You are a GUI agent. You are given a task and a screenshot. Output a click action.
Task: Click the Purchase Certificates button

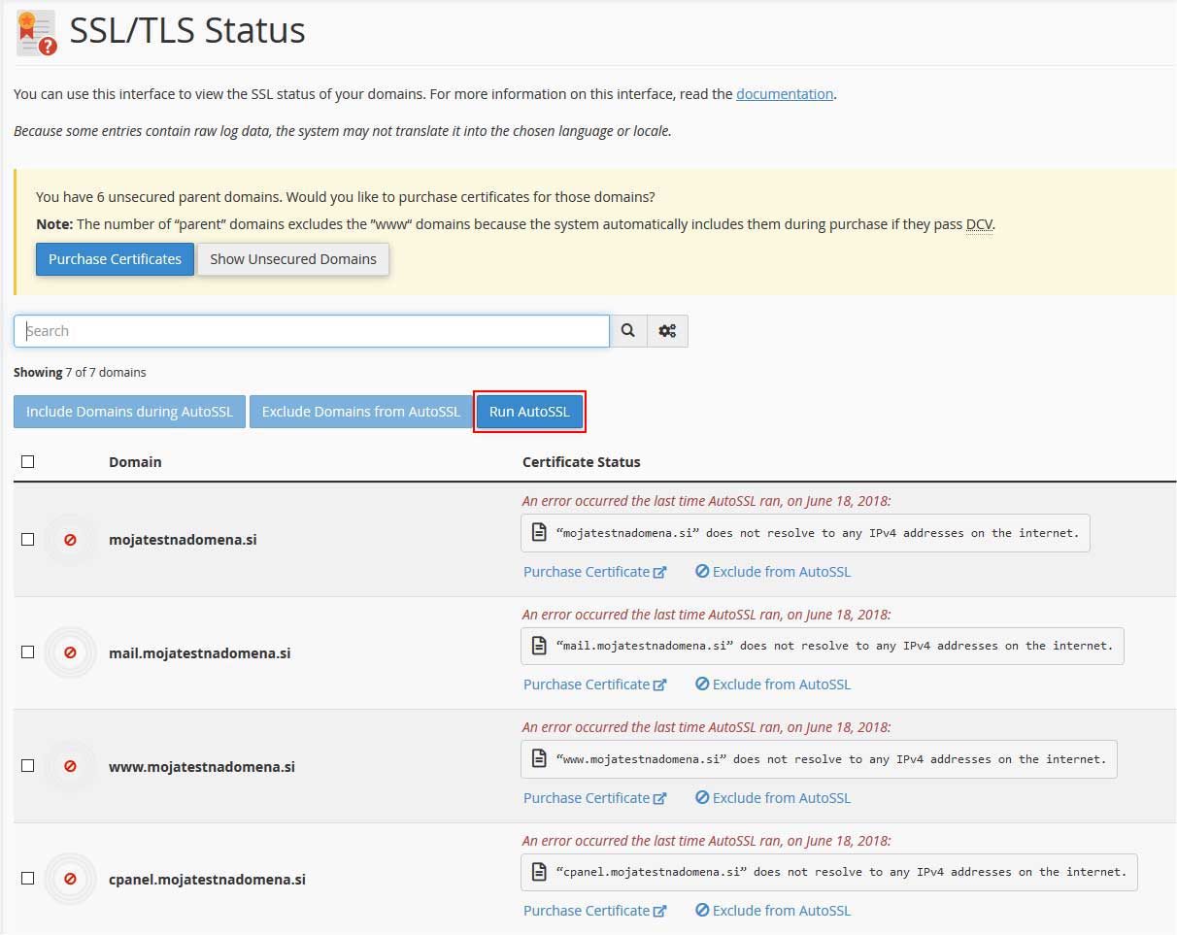click(x=115, y=259)
